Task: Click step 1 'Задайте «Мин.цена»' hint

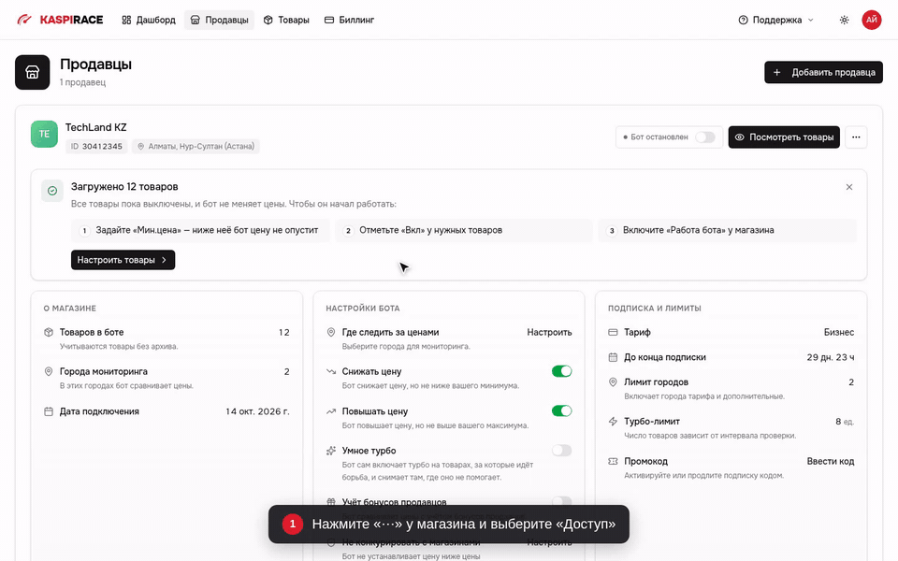Action: 200,230
